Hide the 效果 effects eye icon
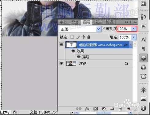Screen dimensions: 150x115 click(73, 51)
